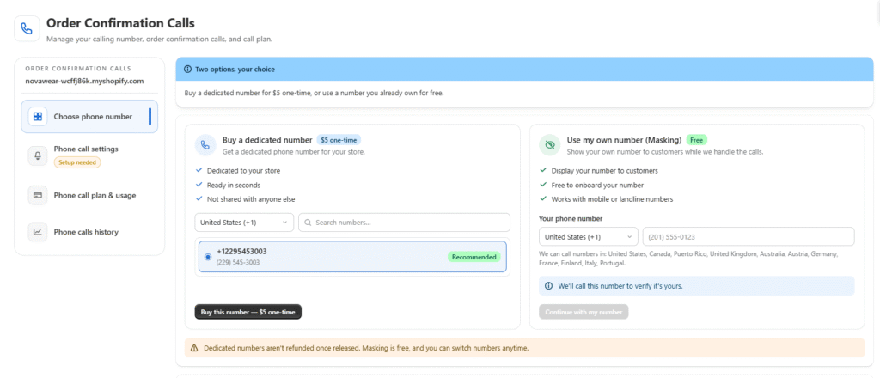Click the Free badge beside masking title

point(696,140)
